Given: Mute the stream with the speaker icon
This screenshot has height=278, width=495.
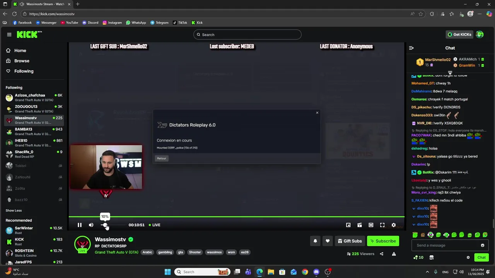Looking at the screenshot, I should coord(91,225).
